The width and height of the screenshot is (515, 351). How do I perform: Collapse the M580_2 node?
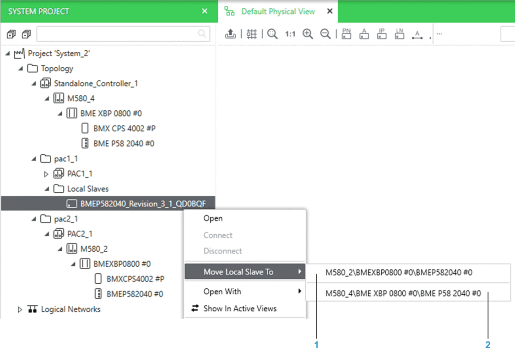pos(60,249)
